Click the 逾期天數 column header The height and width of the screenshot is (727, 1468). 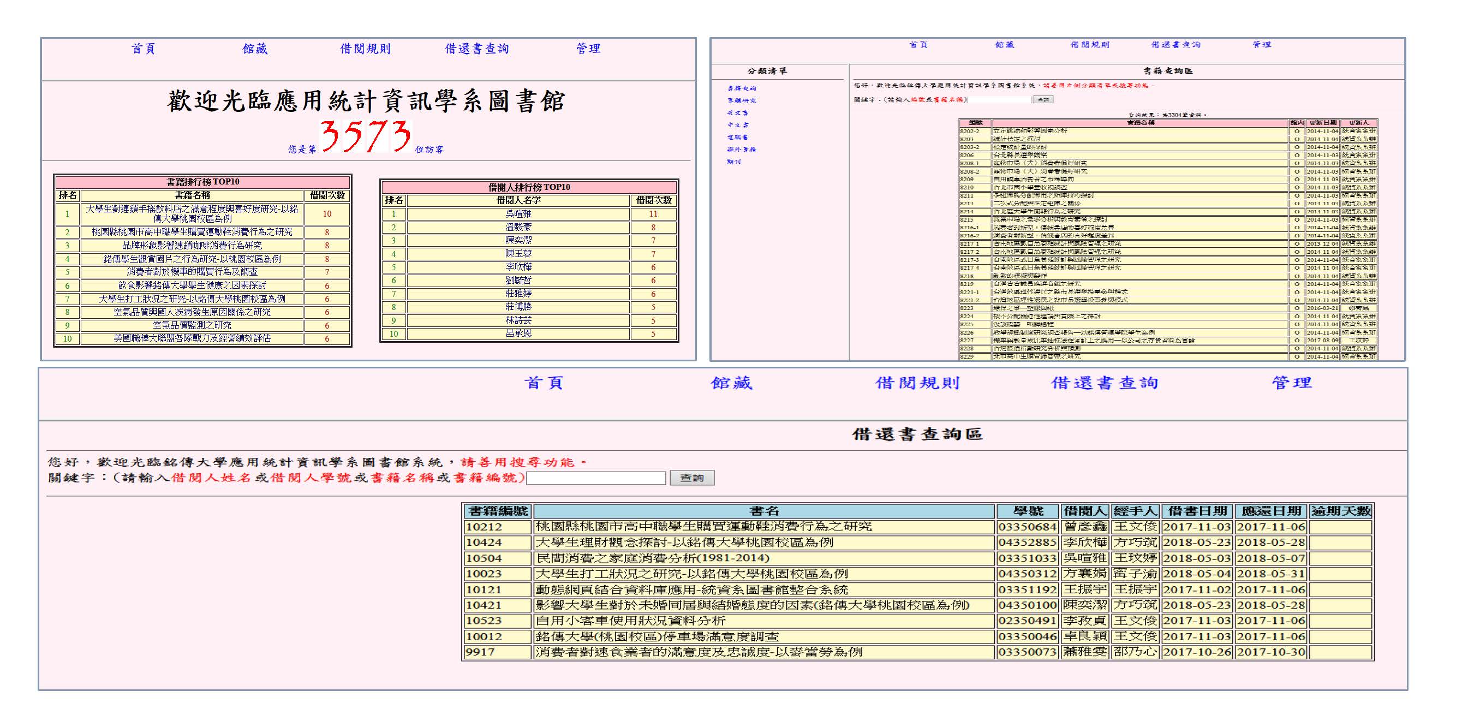[x=1341, y=511]
